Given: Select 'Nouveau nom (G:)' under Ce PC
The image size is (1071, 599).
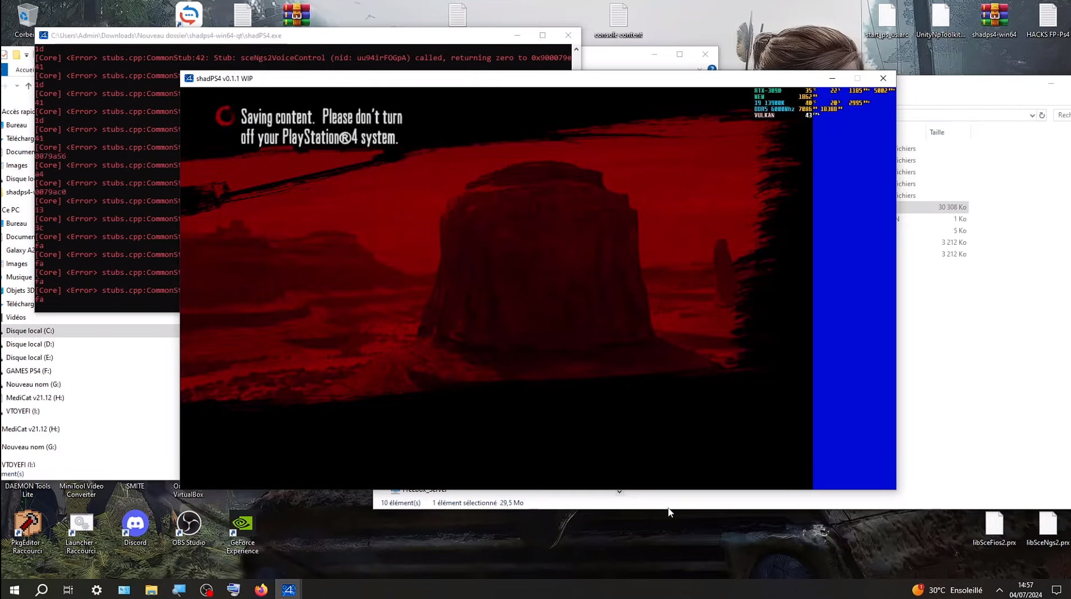Looking at the screenshot, I should (x=33, y=384).
